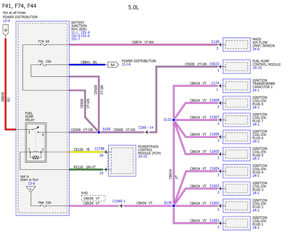Open connector C1602 link
Image resolution: width=301 pixels, height=233 pixels.
(x=214, y=203)
